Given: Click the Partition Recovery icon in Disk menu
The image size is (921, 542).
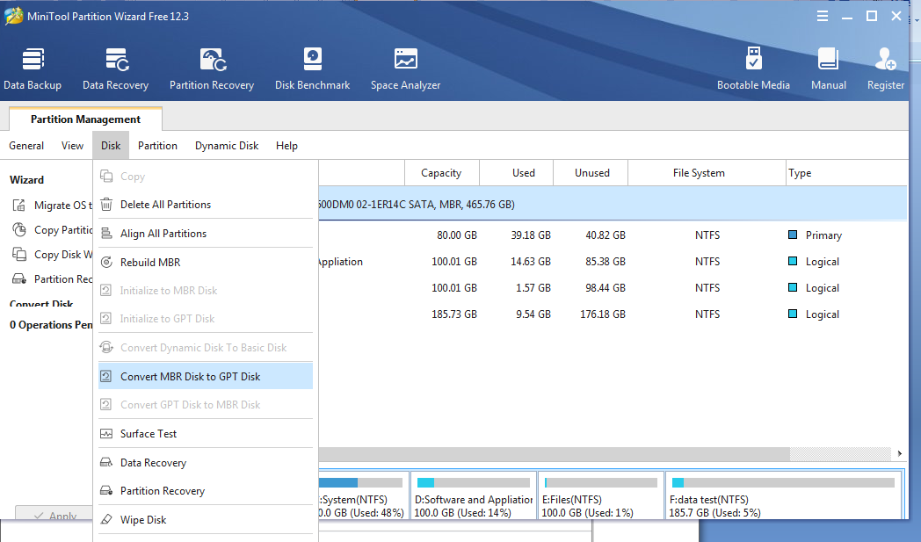Looking at the screenshot, I should point(106,490).
